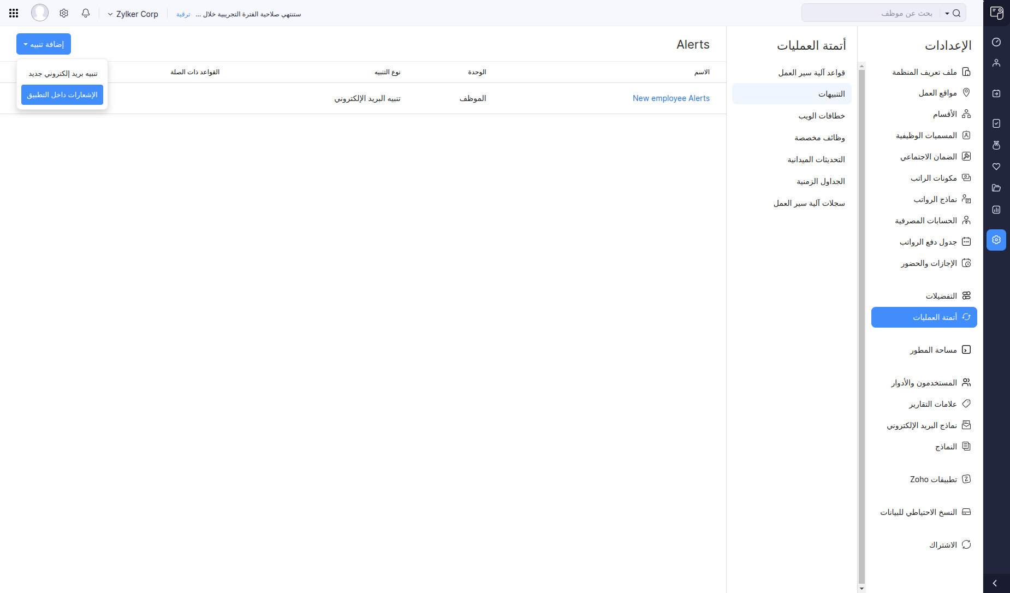Screen dimensions: 1010x593
Task: Open the documents folder icon in sidebar
Action: [x=996, y=188]
